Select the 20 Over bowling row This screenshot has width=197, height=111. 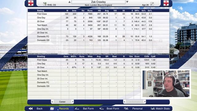point(98,68)
